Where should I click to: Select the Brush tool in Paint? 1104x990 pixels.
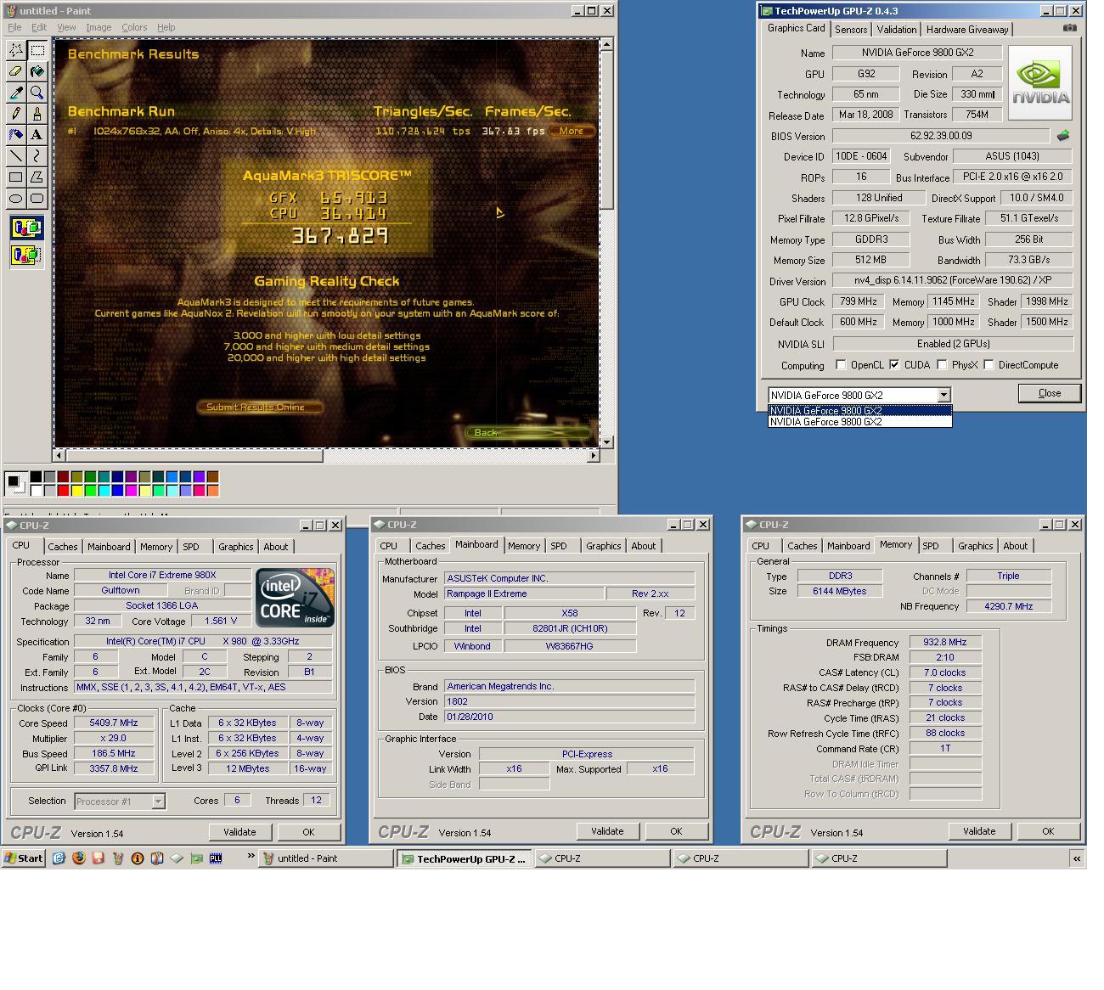(37, 114)
